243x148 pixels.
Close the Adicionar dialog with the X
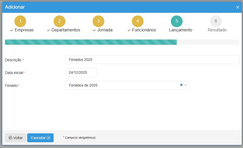[238, 7]
